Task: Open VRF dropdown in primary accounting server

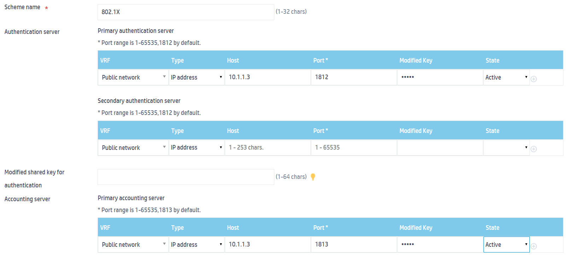Action: tap(133, 244)
